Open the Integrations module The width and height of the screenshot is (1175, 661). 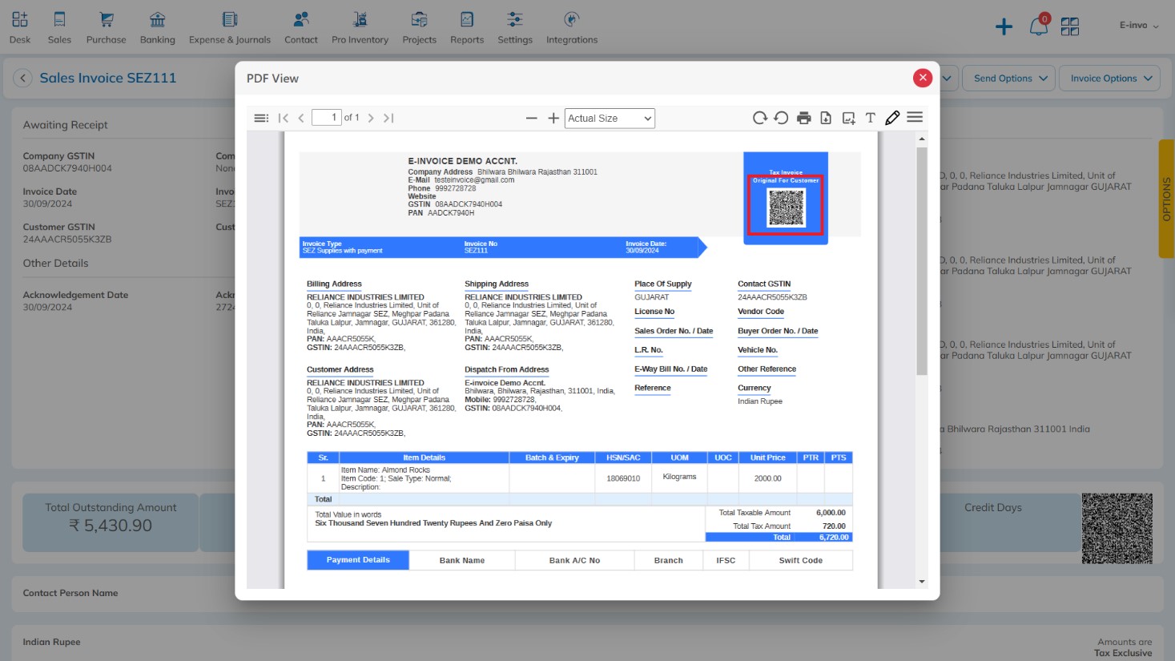pos(572,27)
